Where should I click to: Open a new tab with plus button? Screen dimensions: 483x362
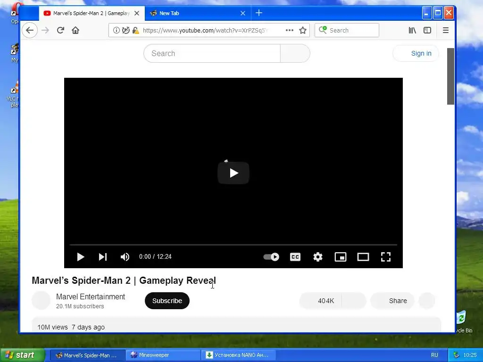coord(259,13)
